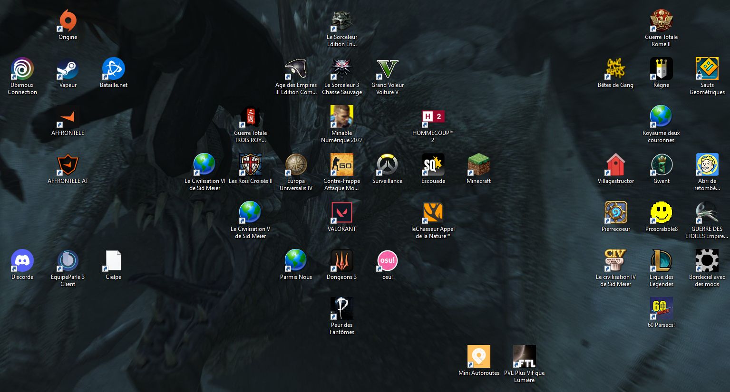Select the Règne desktop shortcut
This screenshot has width=730, height=392.
(662, 69)
